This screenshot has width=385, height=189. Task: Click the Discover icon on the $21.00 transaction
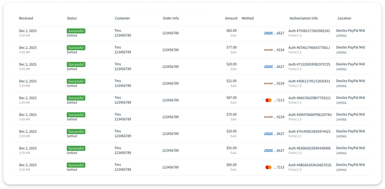click(x=268, y=84)
